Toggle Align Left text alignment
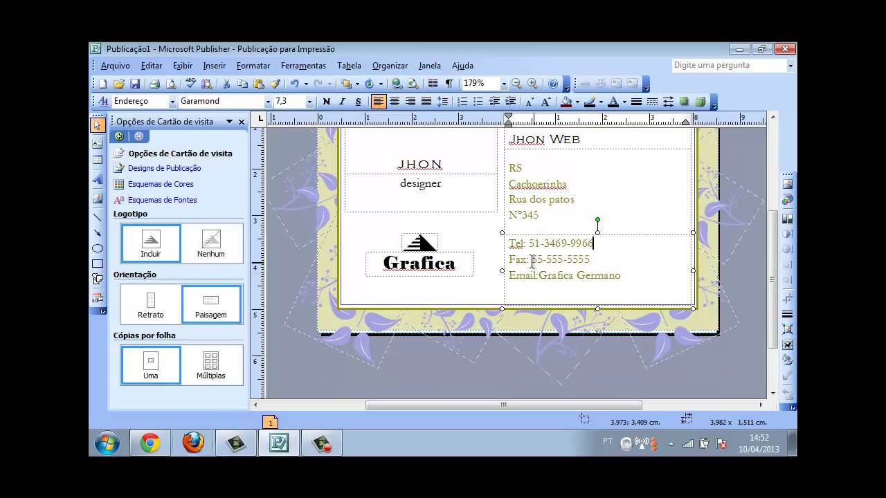This screenshot has height=498, width=886. point(379,102)
